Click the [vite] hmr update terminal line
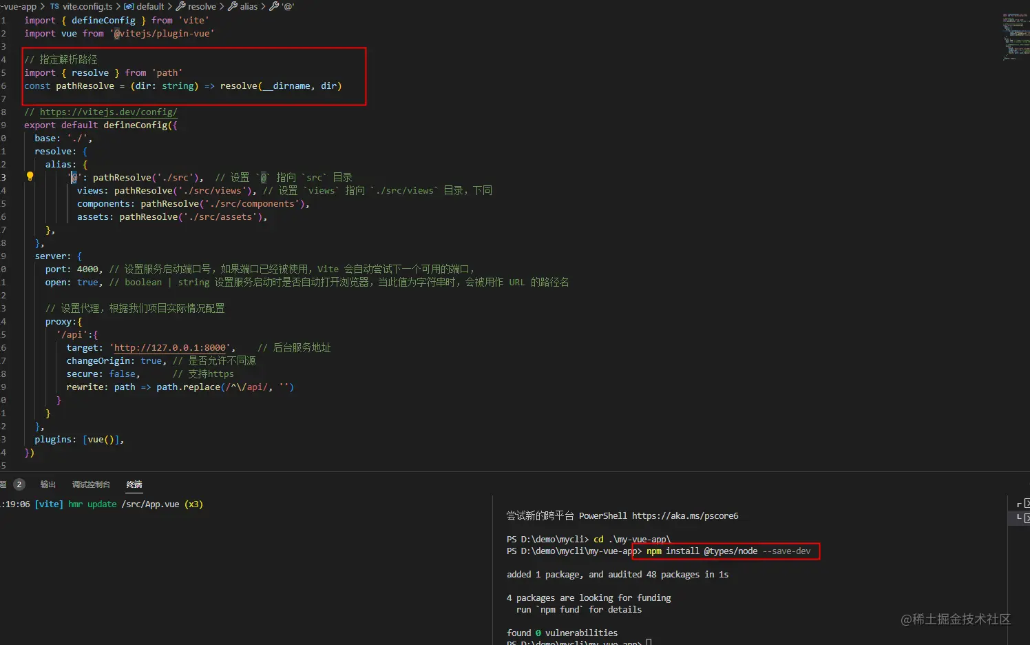The image size is (1030, 645). pos(102,504)
